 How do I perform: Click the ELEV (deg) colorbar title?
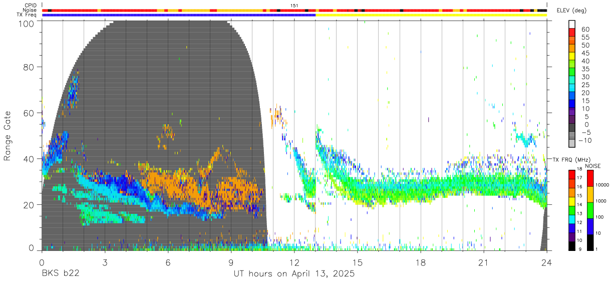tap(572, 10)
